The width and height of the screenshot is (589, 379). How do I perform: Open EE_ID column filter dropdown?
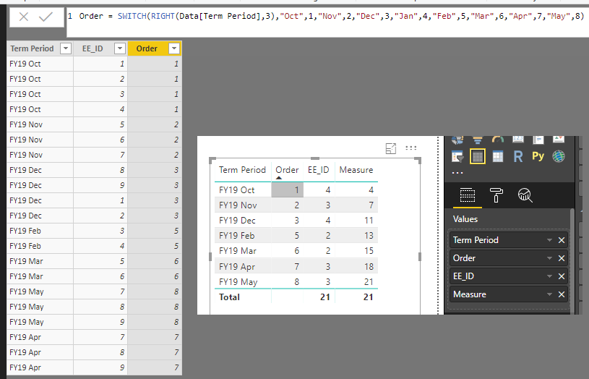tap(120, 48)
